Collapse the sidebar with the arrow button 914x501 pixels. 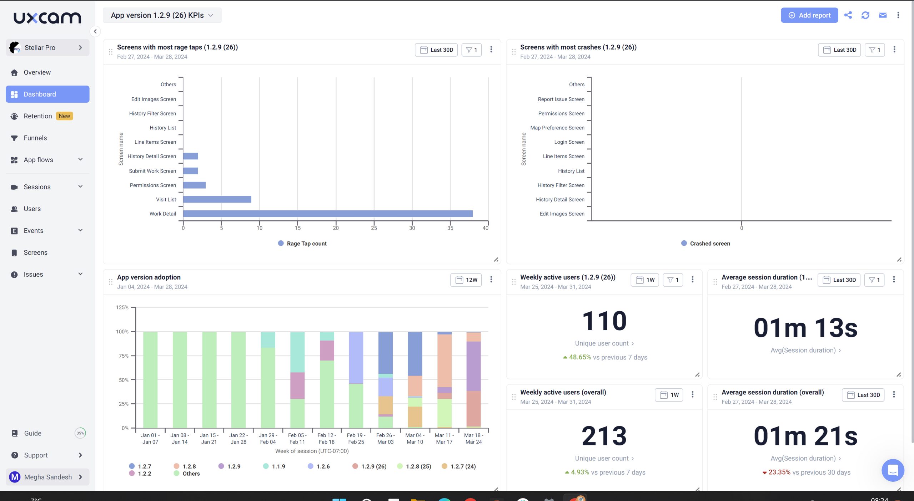95,31
